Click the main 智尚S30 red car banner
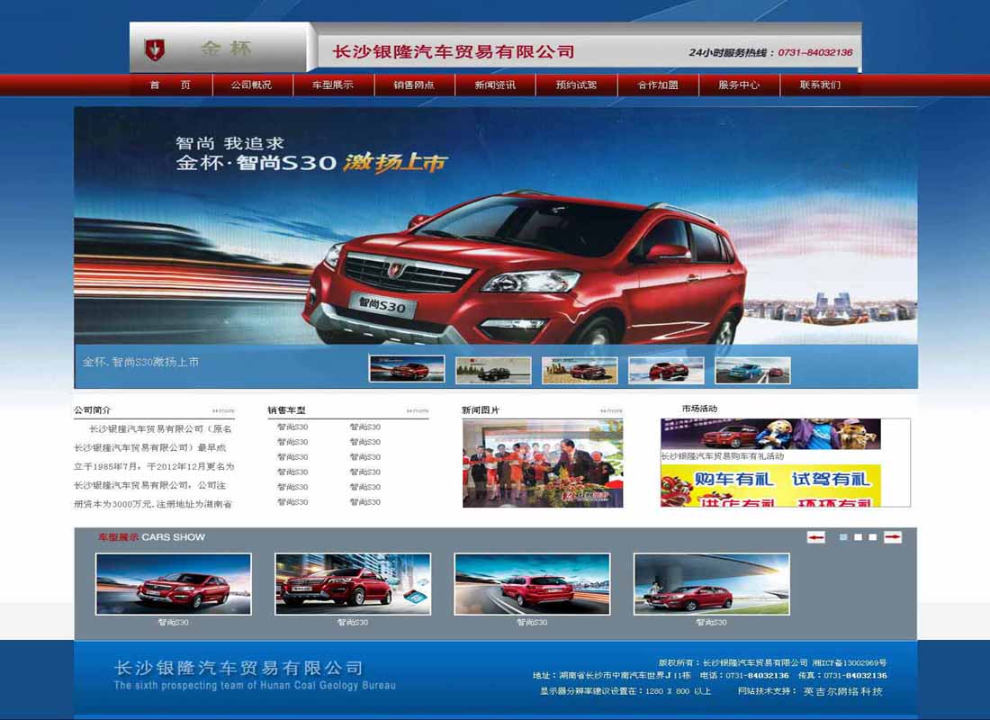990x720 pixels. coord(496,226)
